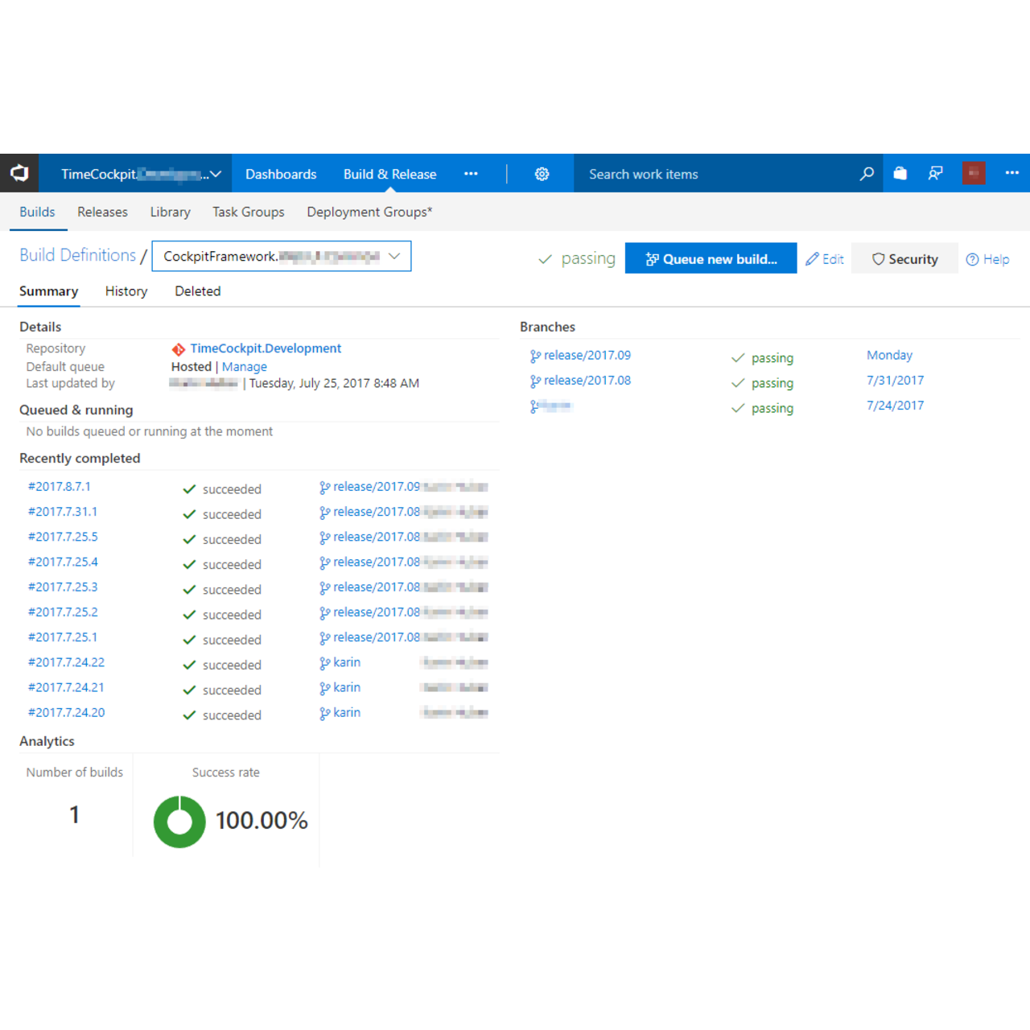This screenshot has width=1030, height=1030.
Task: Open the TimeCockpit.Development repository link
Action: [266, 348]
